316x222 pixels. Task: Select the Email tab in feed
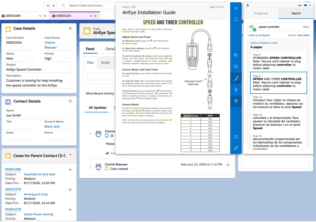point(105,63)
